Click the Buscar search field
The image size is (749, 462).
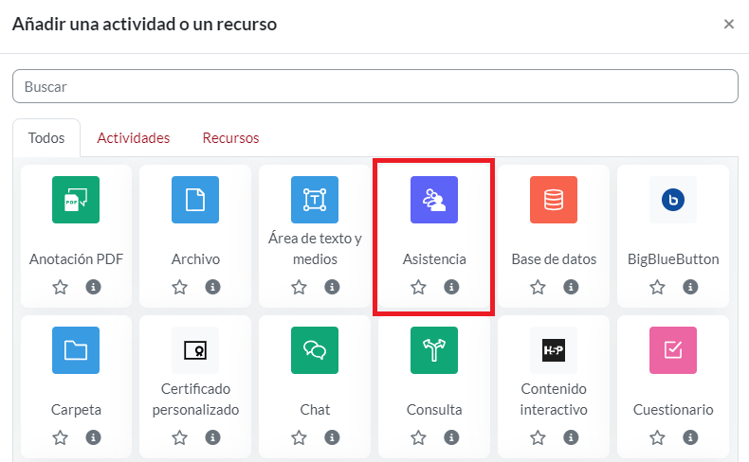(374, 86)
